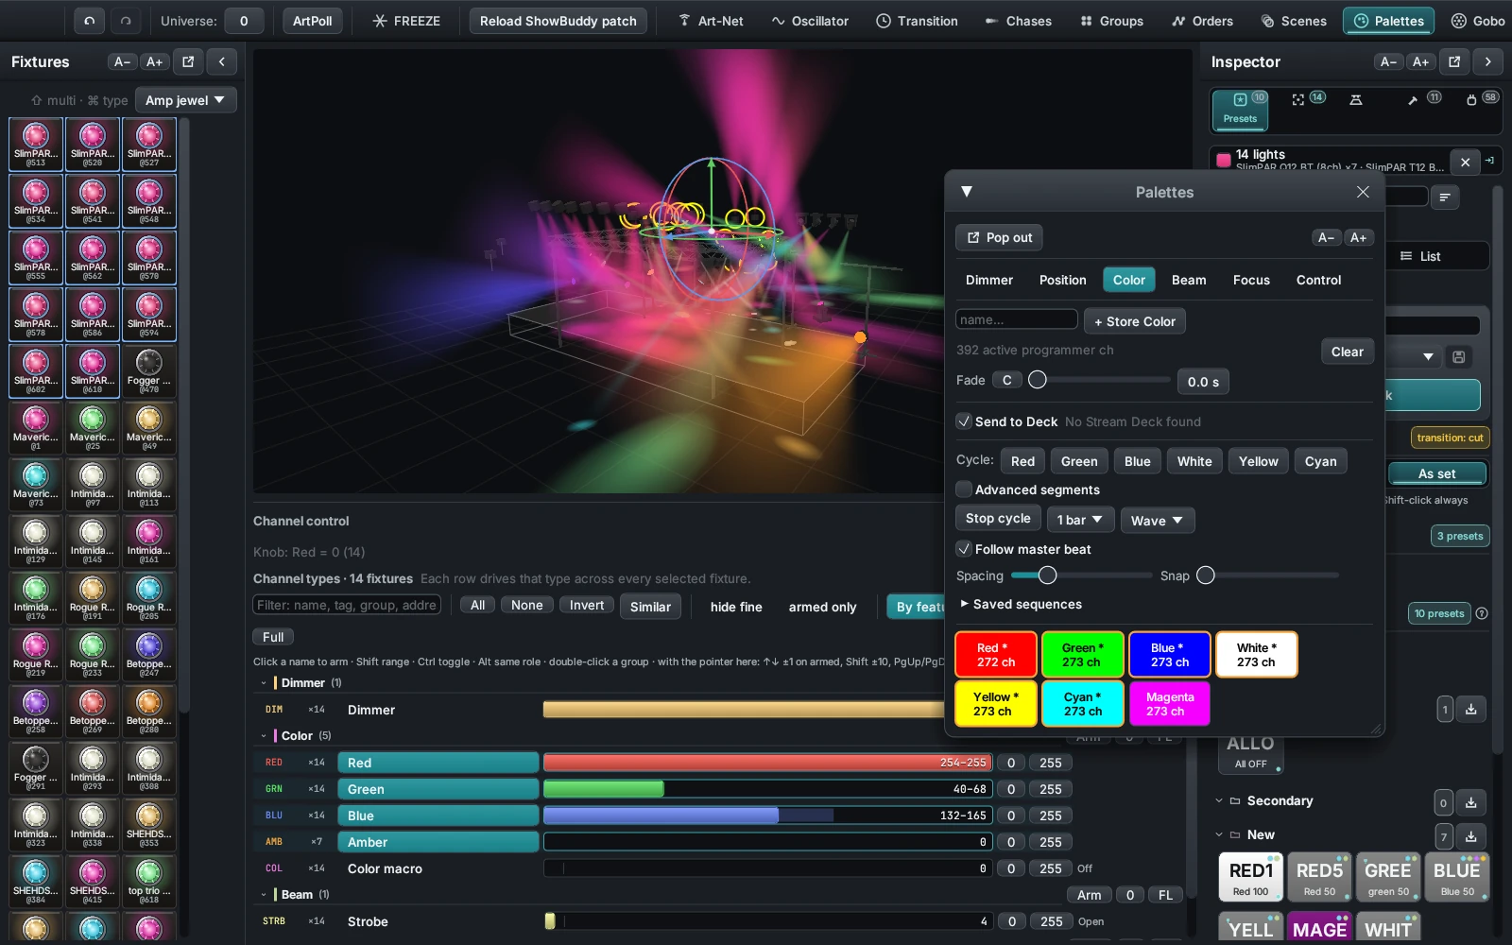The image size is (1512, 945).
Task: Toggle the armed only filter
Action: point(822,607)
